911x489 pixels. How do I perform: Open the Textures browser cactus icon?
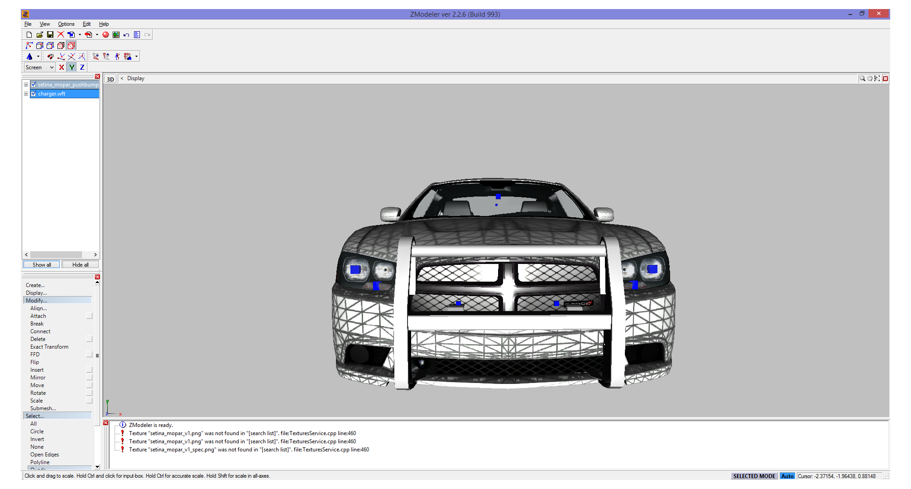116,35
